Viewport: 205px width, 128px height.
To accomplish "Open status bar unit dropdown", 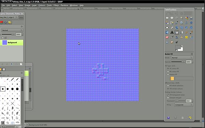I will [27, 125].
